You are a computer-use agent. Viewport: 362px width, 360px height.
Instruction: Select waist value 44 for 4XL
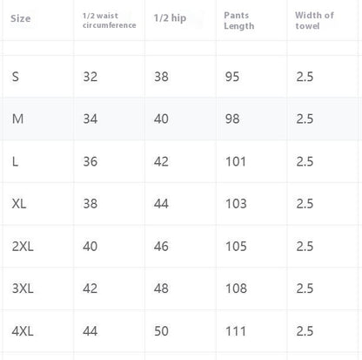[x=90, y=331]
